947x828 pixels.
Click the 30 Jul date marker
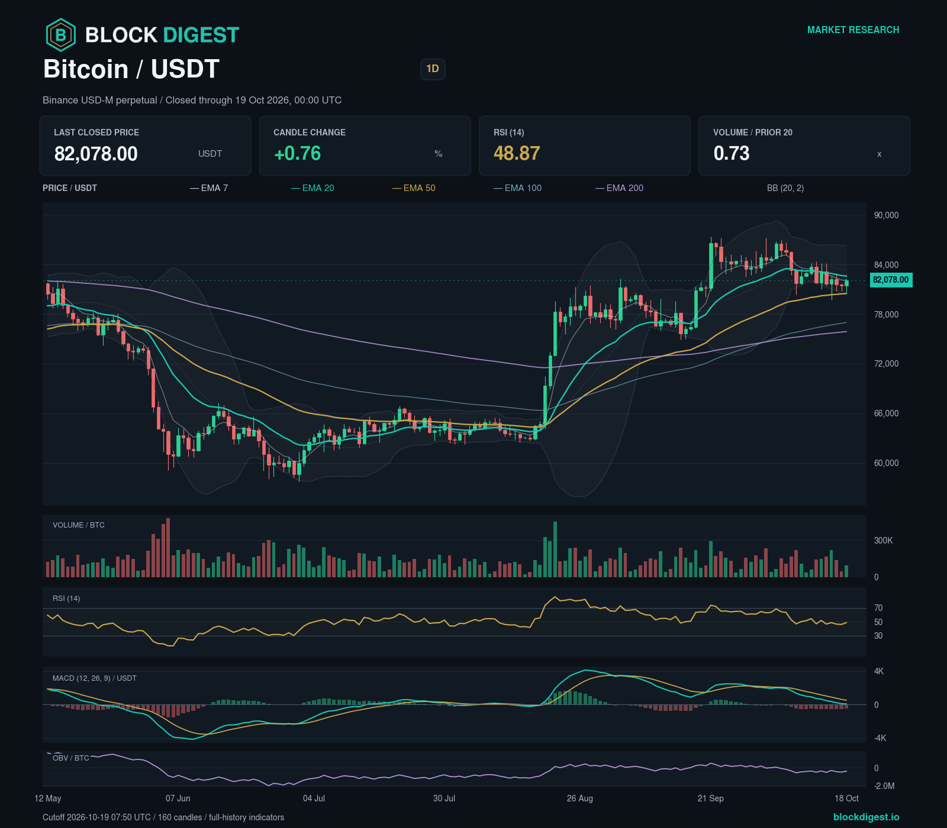[x=444, y=798]
